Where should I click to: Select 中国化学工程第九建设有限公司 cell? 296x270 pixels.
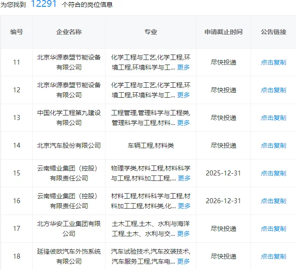click(x=69, y=118)
